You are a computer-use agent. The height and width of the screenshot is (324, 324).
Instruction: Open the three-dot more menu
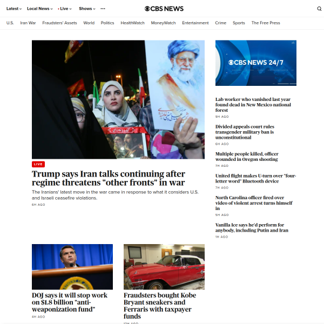tap(103, 9)
